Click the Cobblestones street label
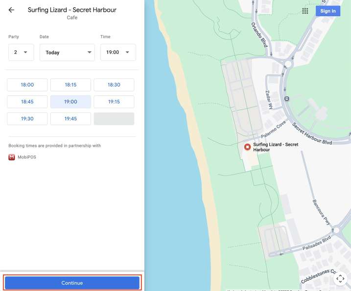The height and width of the screenshot is (291, 351). [318, 276]
